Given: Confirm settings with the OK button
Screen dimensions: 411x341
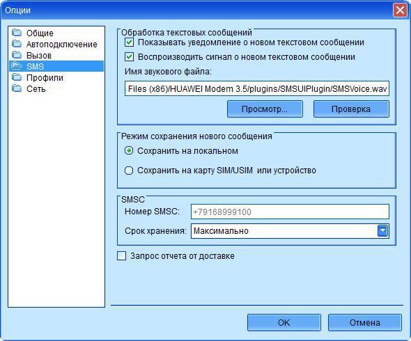Looking at the screenshot, I should click(x=284, y=323).
